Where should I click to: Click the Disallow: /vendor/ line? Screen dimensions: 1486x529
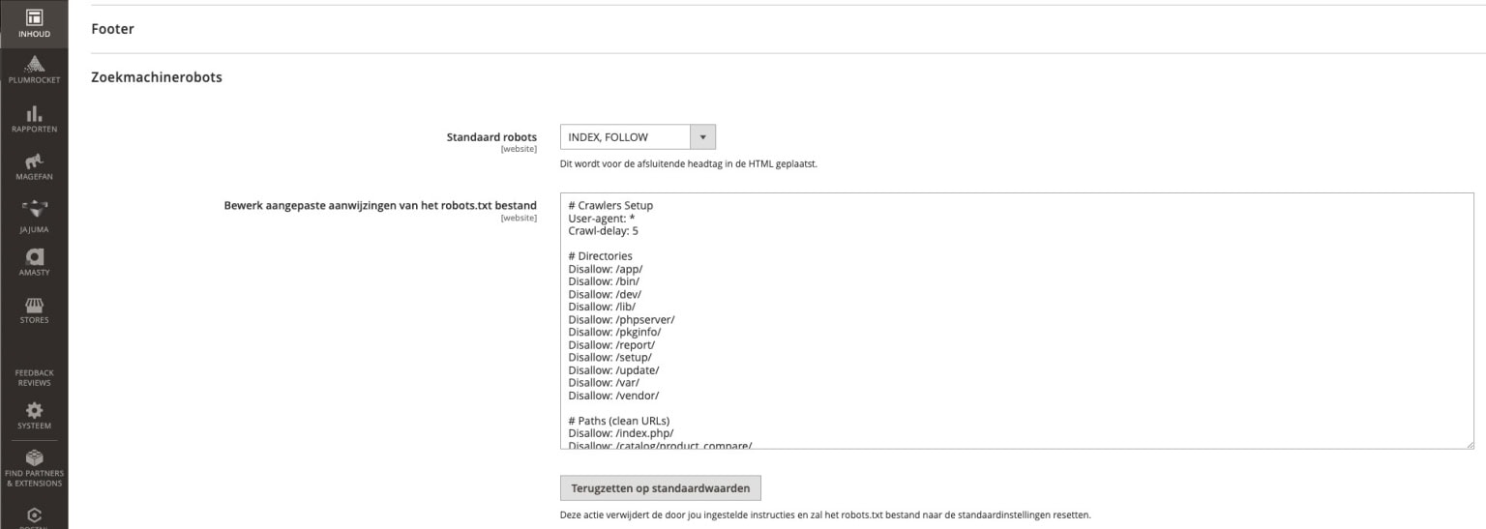coord(613,395)
